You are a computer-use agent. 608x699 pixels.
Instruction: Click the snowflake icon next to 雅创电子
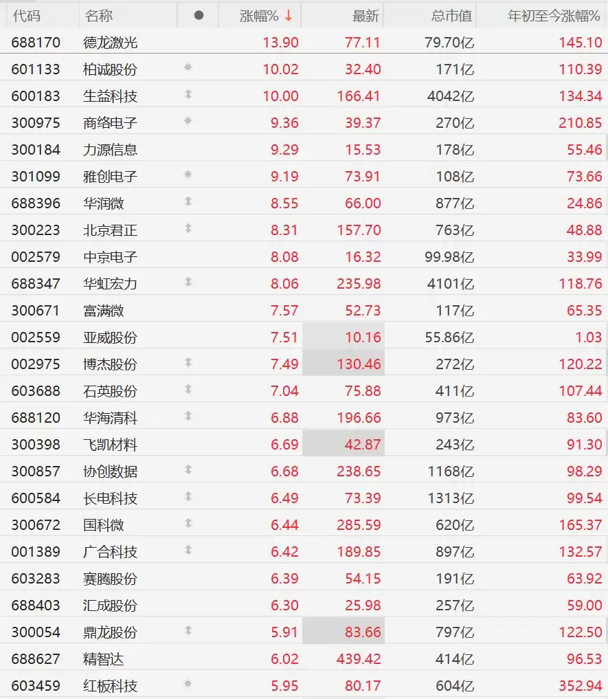tap(188, 175)
